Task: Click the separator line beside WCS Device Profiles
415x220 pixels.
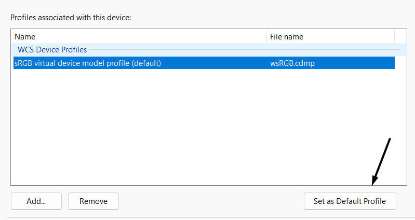Action: [244, 50]
